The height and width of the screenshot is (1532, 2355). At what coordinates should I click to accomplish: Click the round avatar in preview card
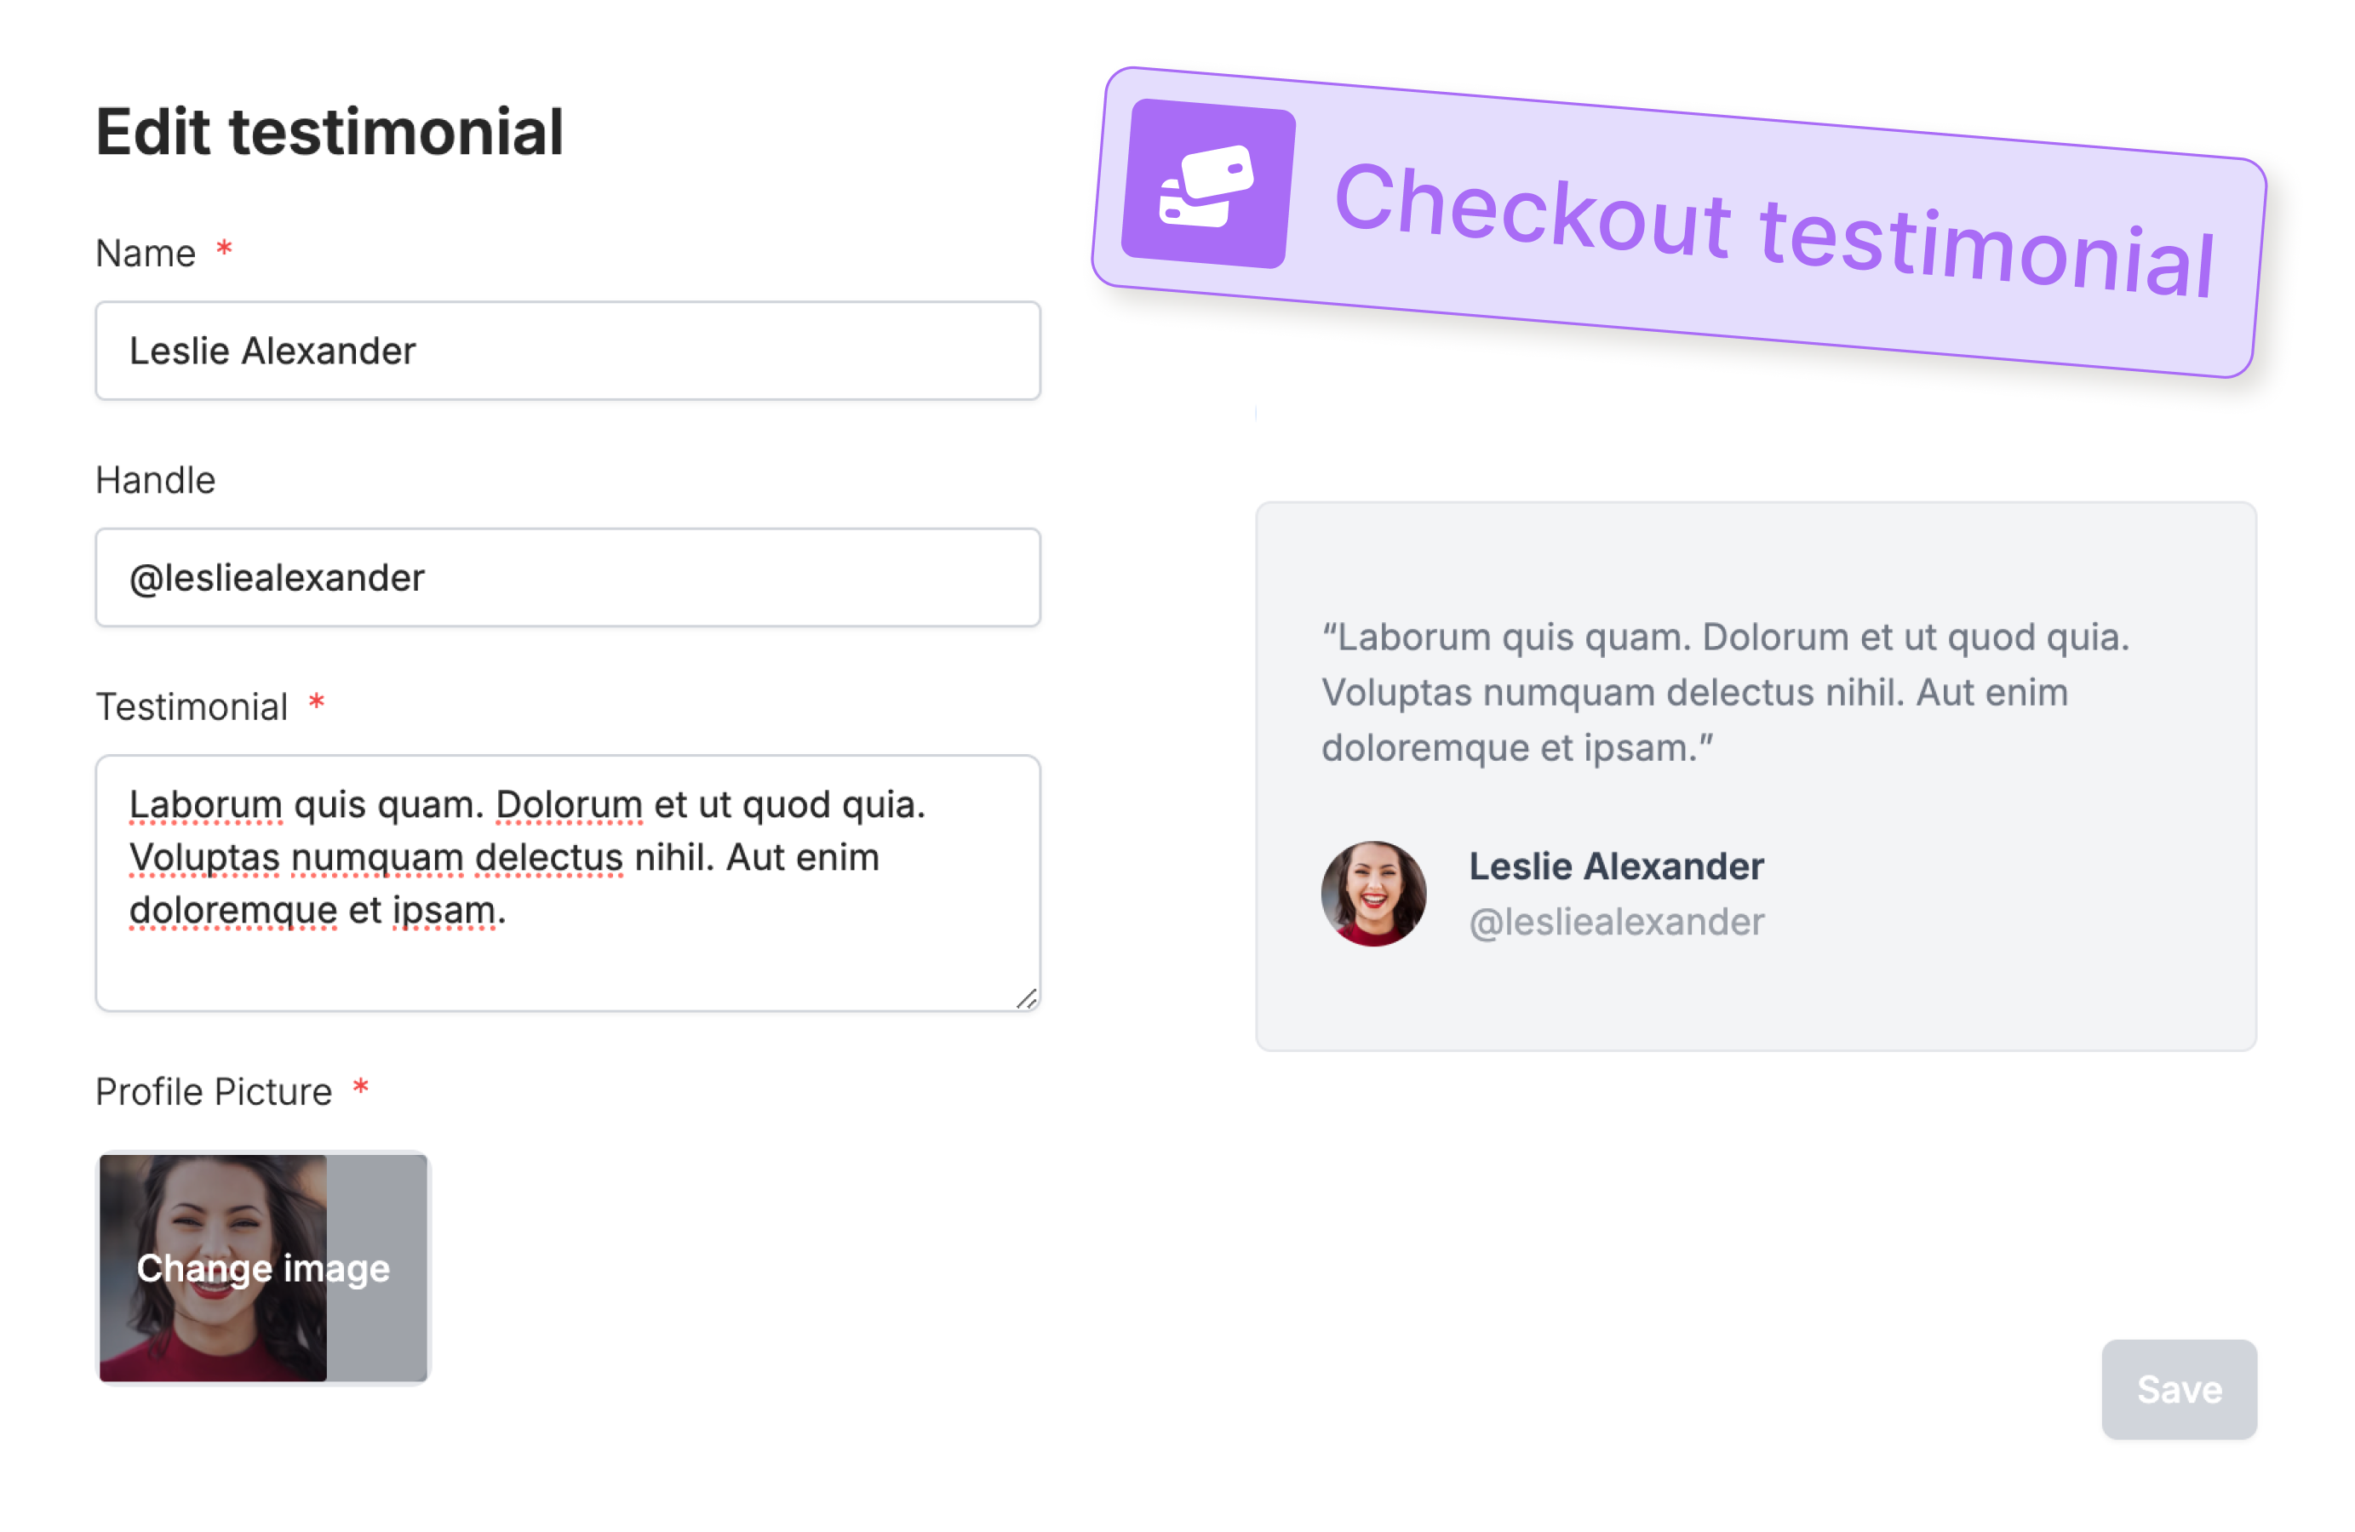pyautogui.click(x=1373, y=894)
